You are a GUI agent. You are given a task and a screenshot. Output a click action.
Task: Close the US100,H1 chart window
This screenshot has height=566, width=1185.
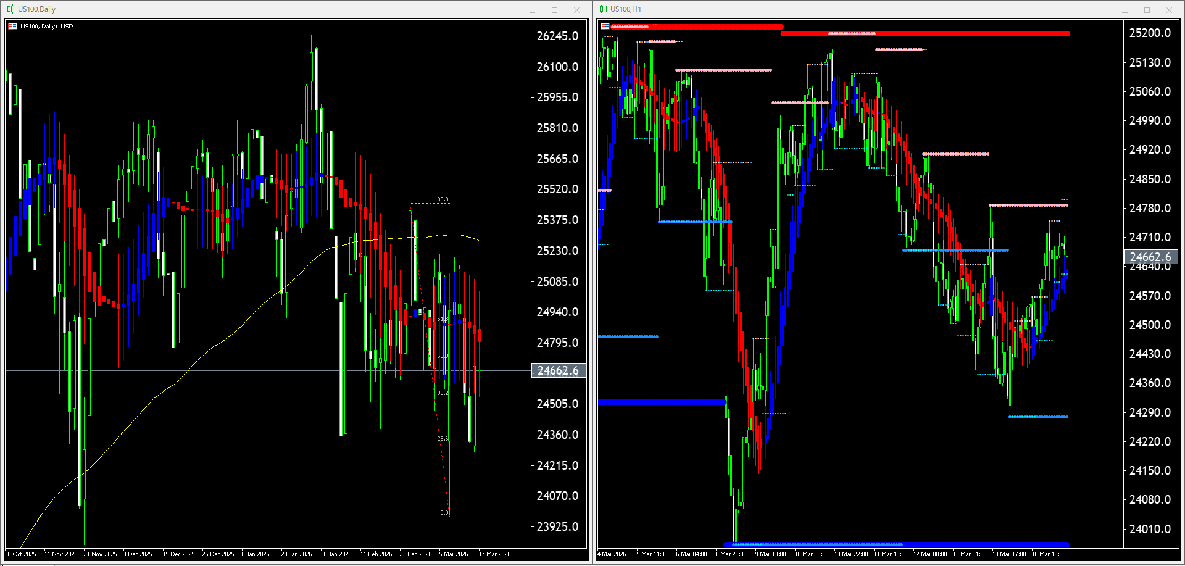[1169, 10]
